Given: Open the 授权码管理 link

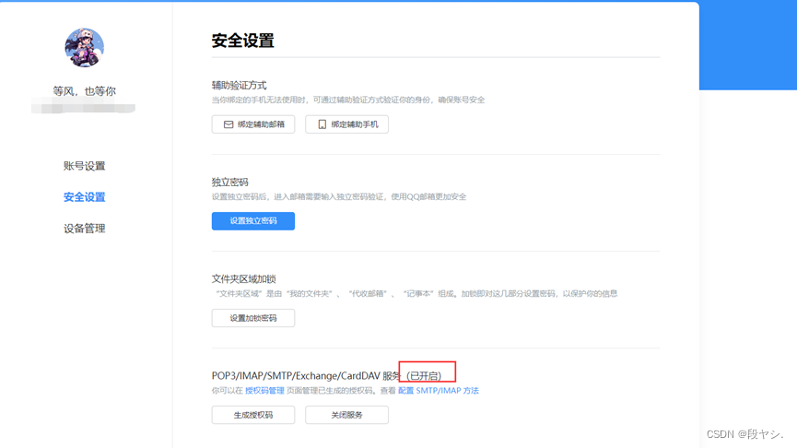Looking at the screenshot, I should (264, 391).
